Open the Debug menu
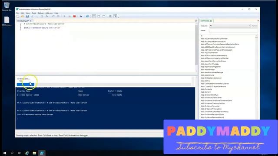This screenshot has height=156, width=278. click(x=40, y=13)
